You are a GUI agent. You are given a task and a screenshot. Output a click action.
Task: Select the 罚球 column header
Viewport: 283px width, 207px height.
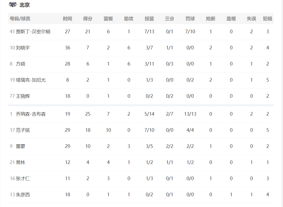(190, 19)
